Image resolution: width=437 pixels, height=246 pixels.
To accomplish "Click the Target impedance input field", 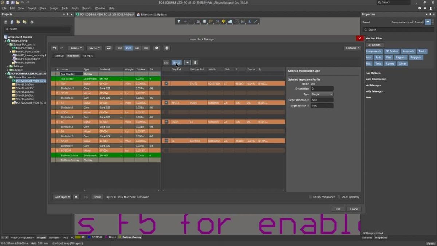I will point(322,100).
